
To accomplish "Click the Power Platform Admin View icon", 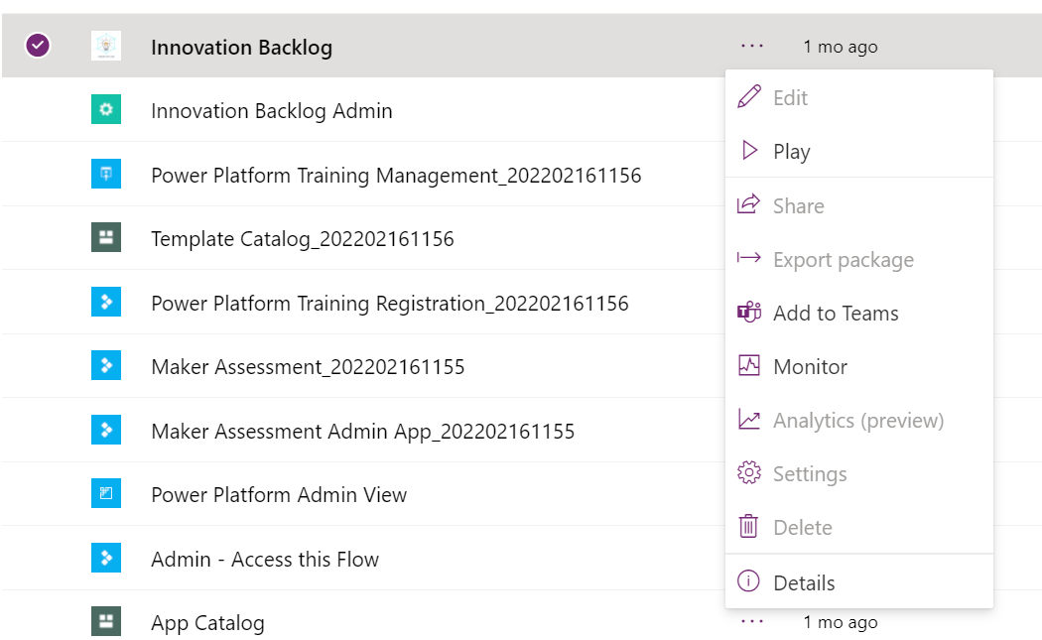I will point(106,494).
